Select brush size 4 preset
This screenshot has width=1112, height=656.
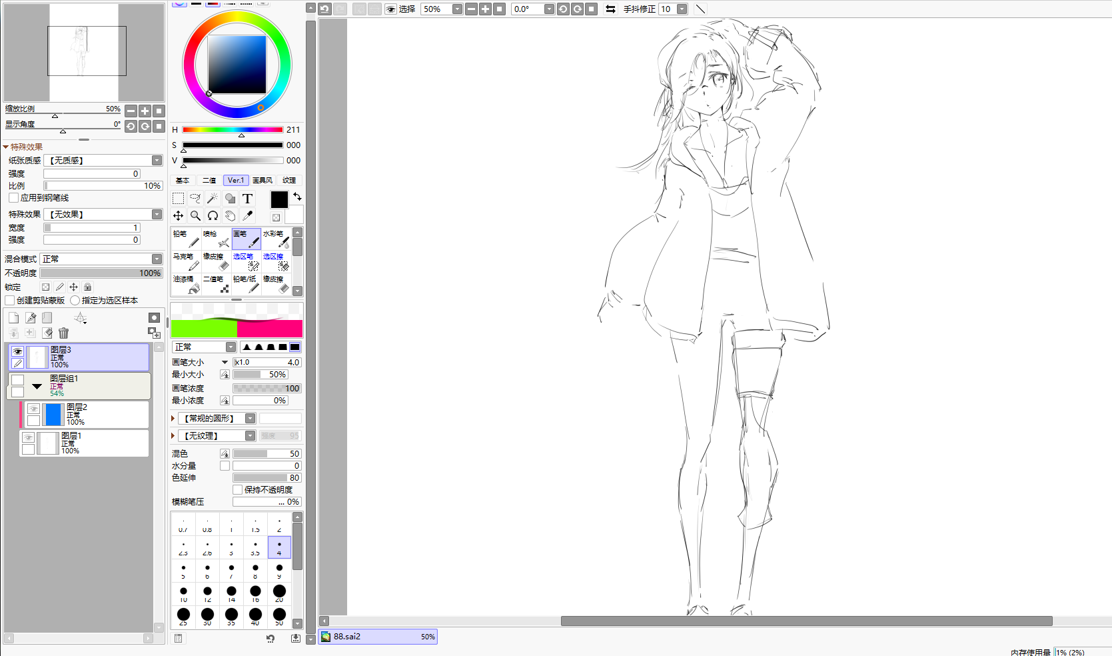(x=279, y=547)
